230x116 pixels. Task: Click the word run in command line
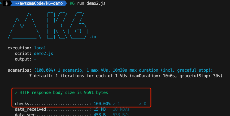81,3
